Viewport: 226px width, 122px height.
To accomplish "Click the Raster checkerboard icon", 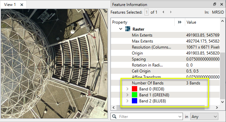I will (128, 29).
